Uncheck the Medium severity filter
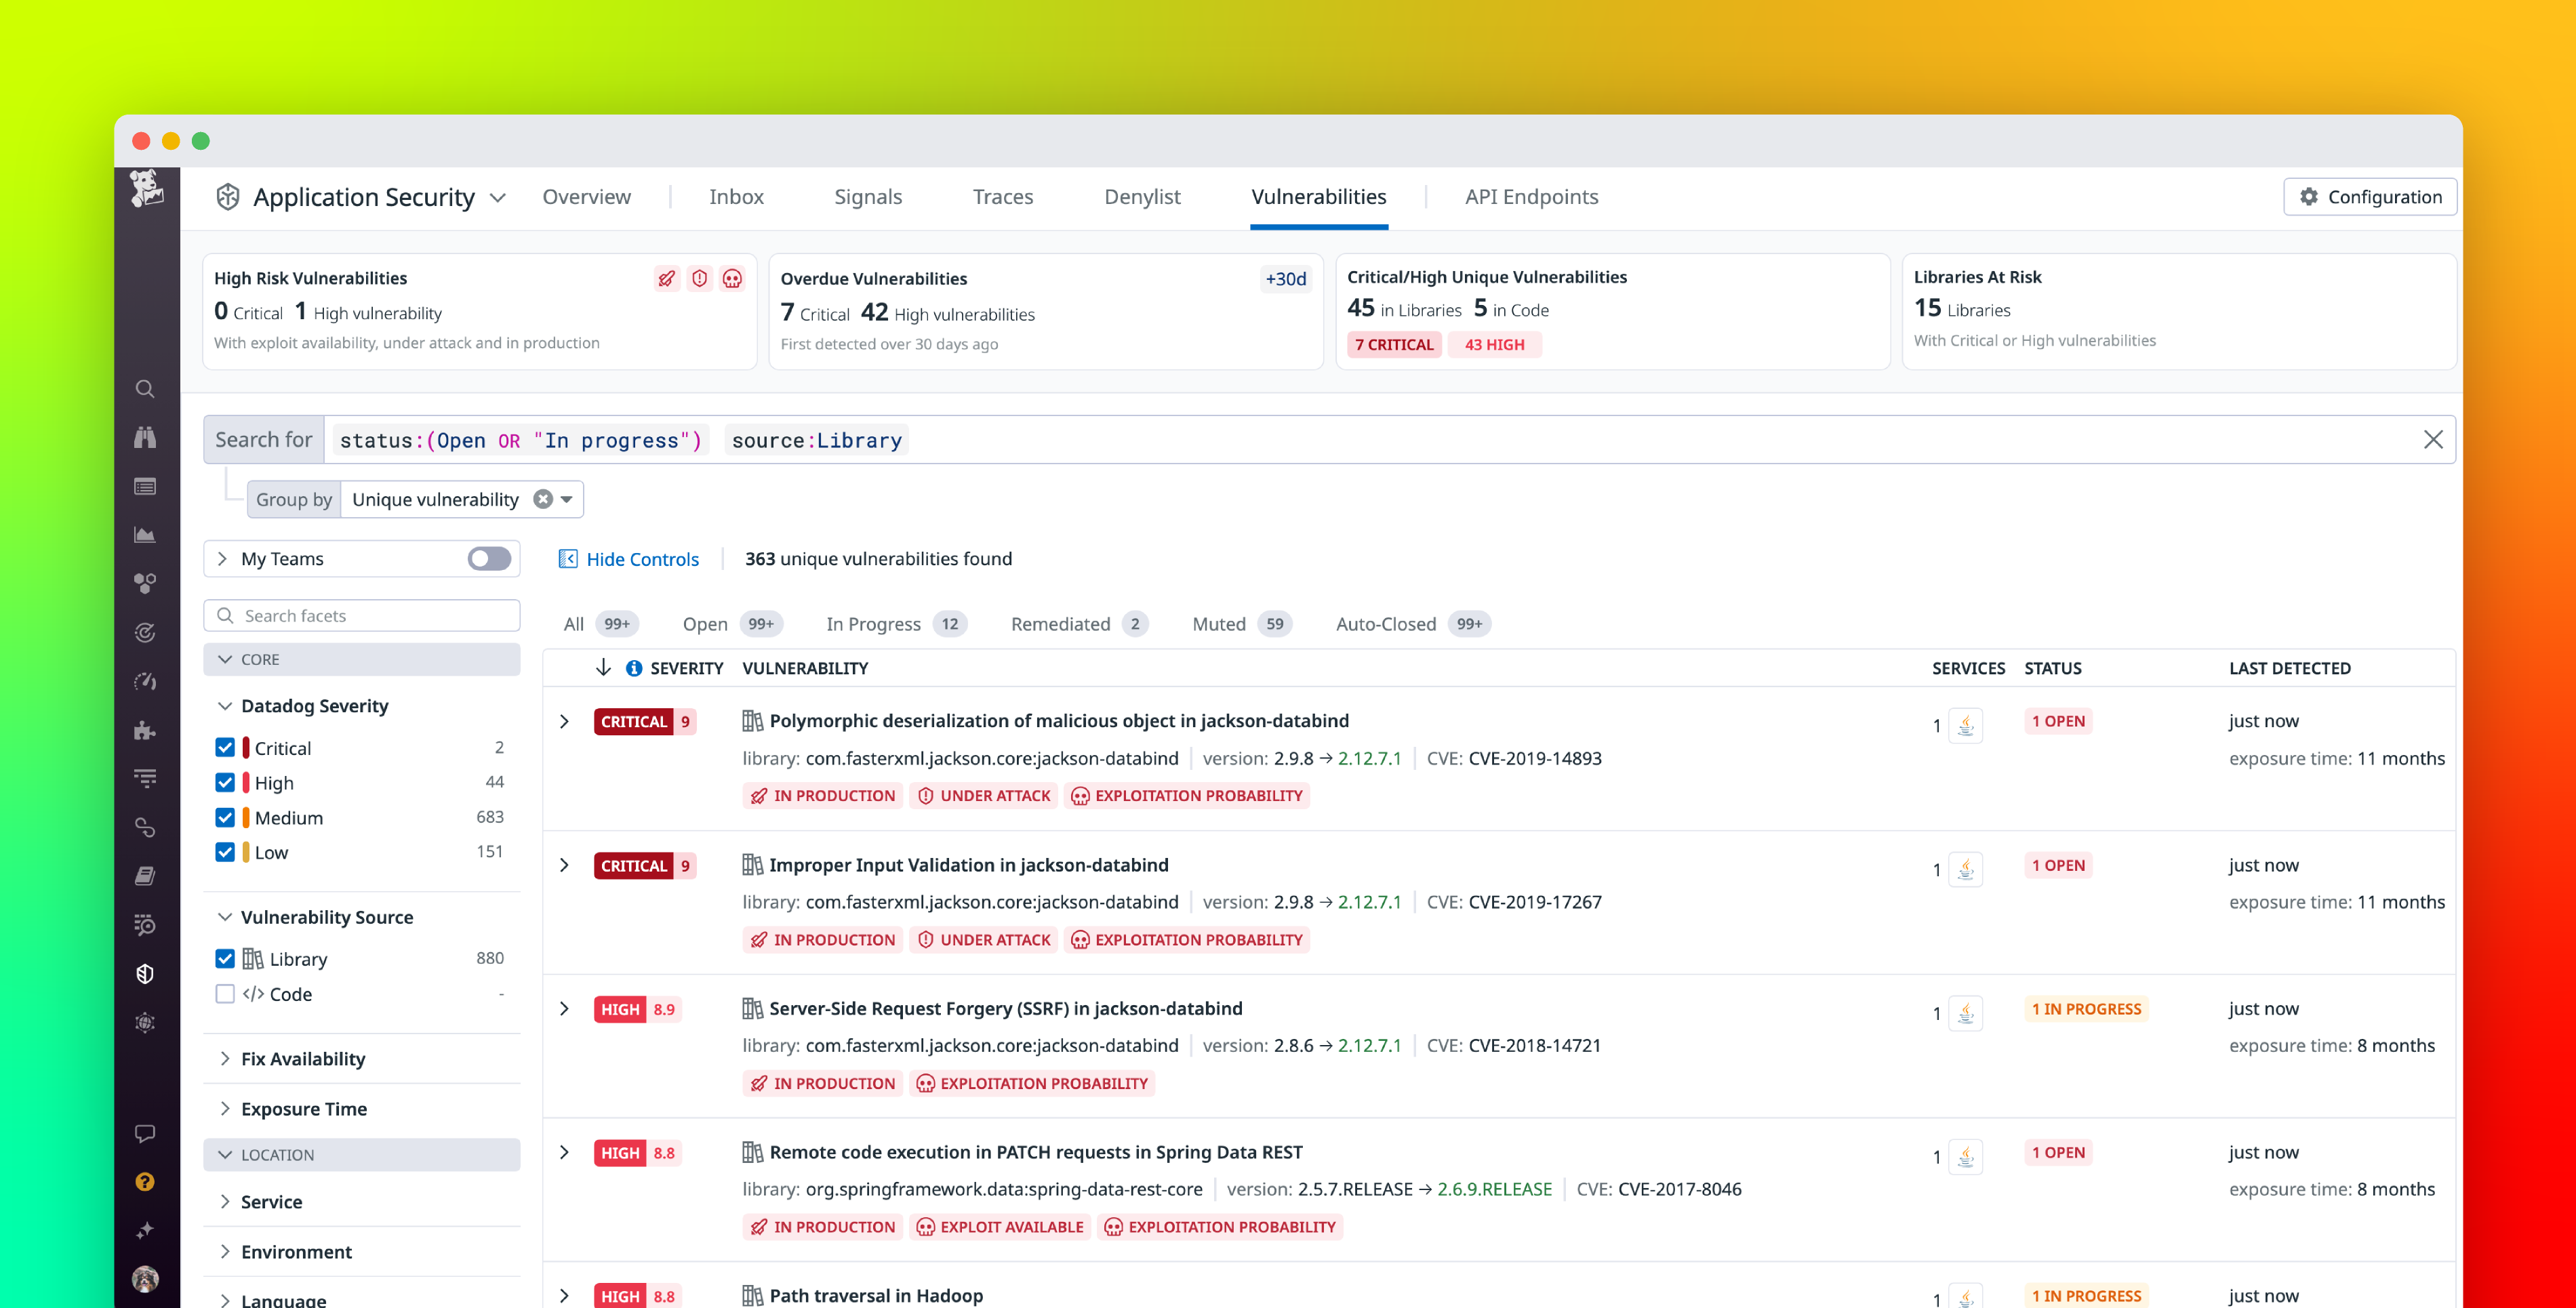The image size is (2576, 1308). (x=225, y=817)
